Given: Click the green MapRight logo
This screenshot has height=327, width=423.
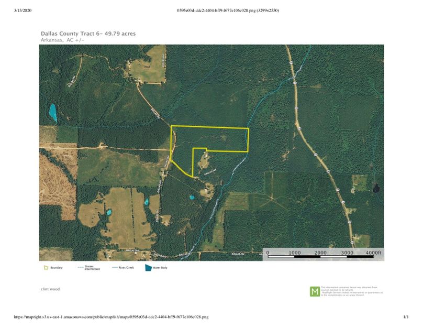Looking at the screenshot, I should point(315,291).
